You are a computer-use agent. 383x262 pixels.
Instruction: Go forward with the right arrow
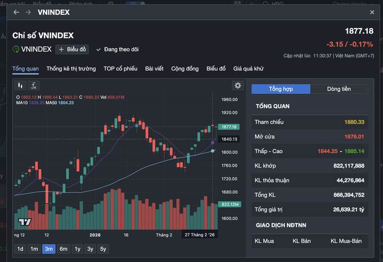point(28,12)
